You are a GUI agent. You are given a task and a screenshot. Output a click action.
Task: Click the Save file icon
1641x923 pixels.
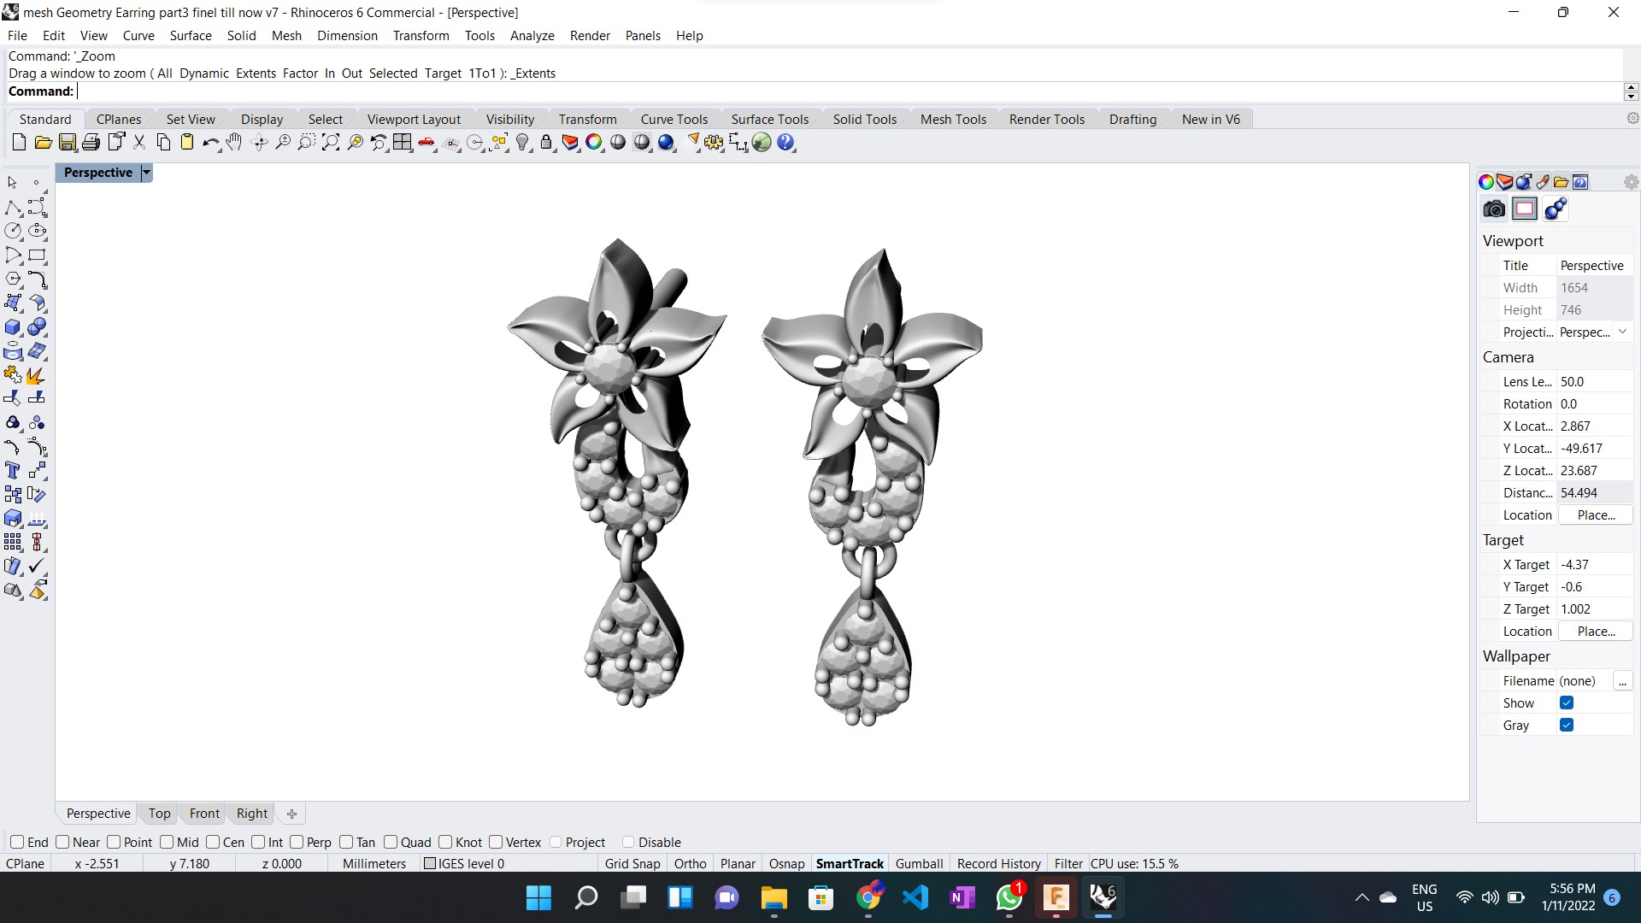click(x=68, y=143)
